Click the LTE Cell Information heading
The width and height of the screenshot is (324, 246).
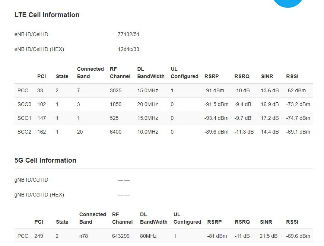coord(47,15)
